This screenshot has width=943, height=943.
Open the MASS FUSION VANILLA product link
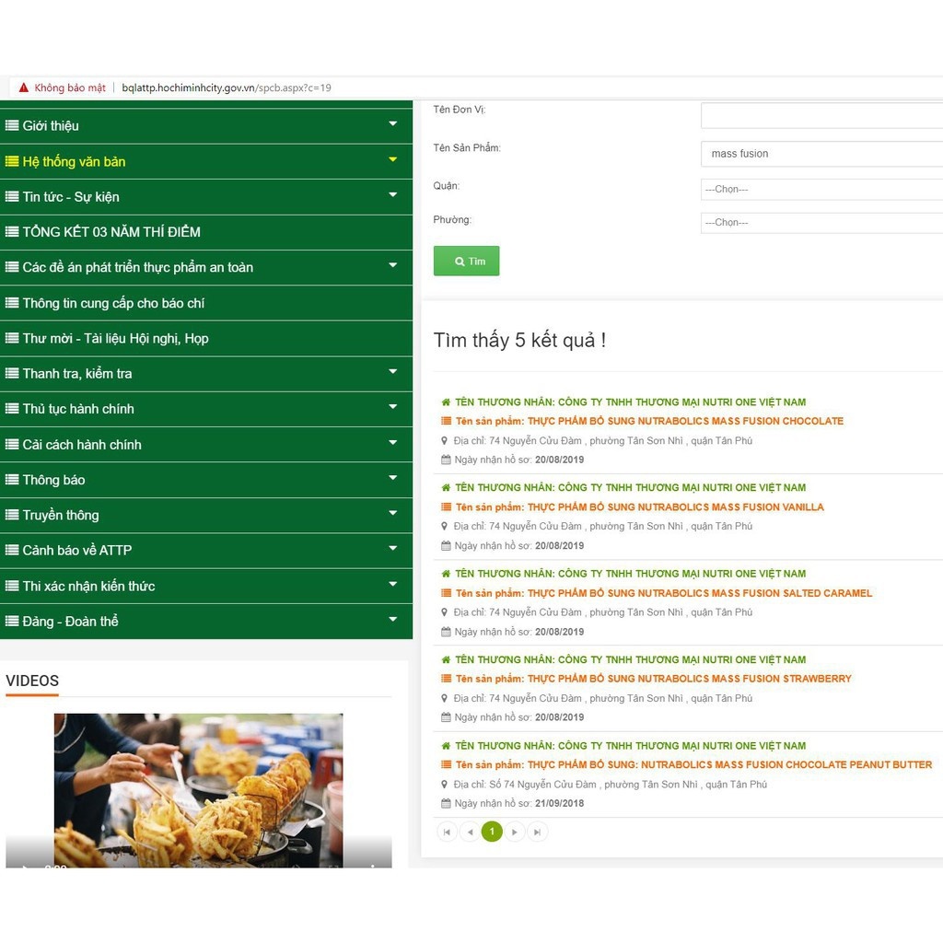(639, 507)
